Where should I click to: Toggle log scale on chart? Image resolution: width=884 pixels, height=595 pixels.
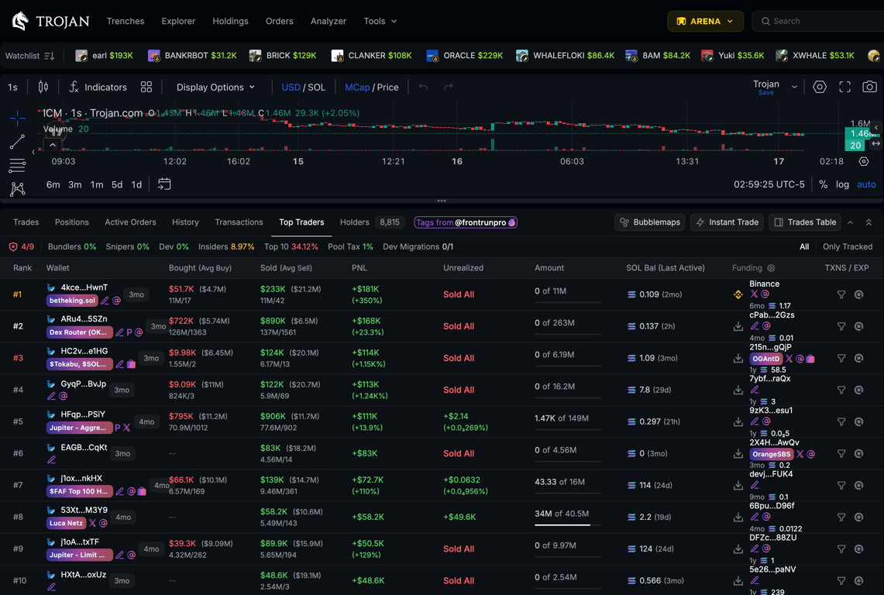(842, 184)
